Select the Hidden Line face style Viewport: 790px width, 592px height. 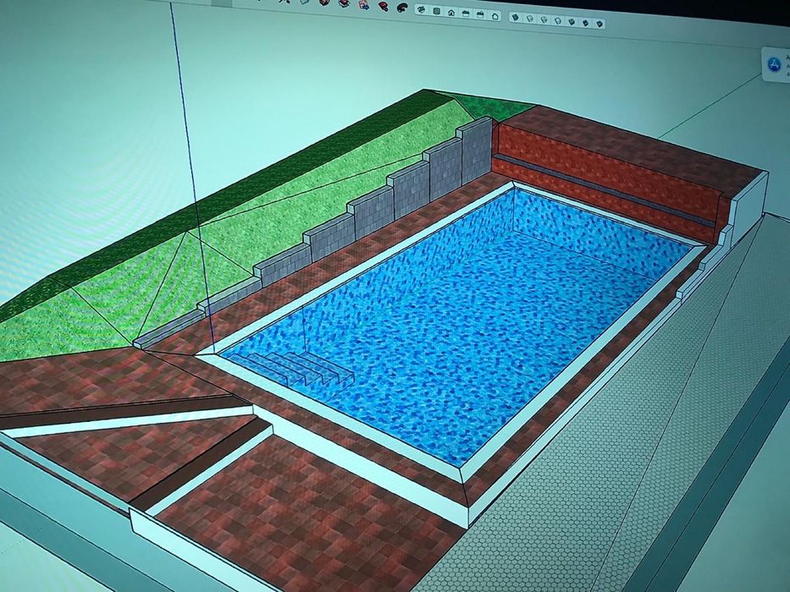tap(558, 20)
